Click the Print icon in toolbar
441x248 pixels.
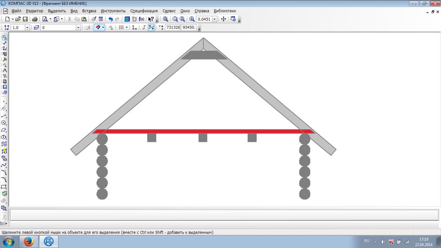click(x=35, y=19)
